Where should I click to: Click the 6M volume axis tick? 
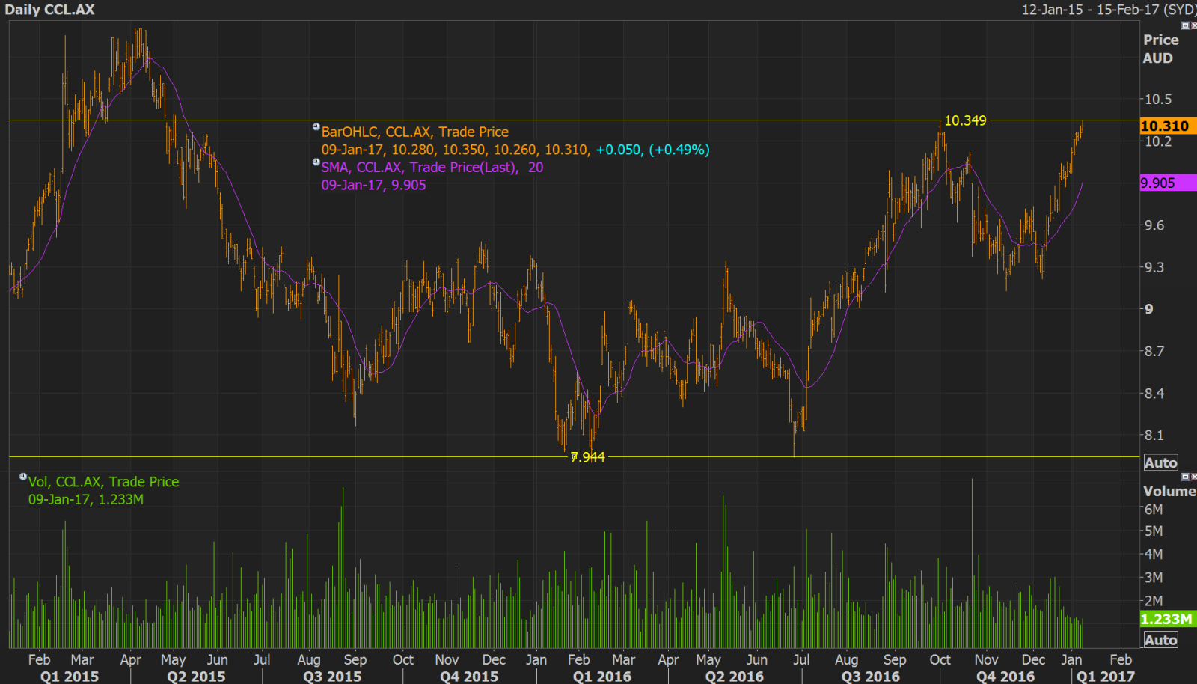point(1154,510)
